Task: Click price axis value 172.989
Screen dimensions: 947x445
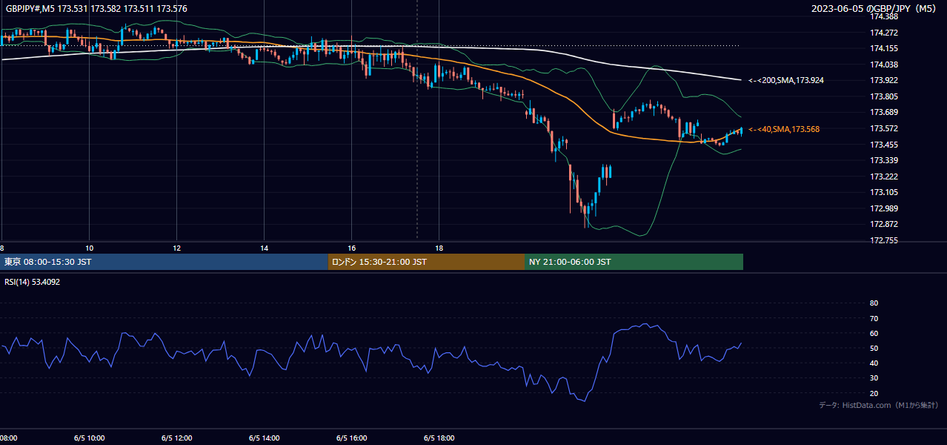Action: pyautogui.click(x=883, y=208)
